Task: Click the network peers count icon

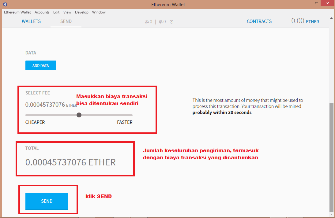Action: click(x=147, y=22)
